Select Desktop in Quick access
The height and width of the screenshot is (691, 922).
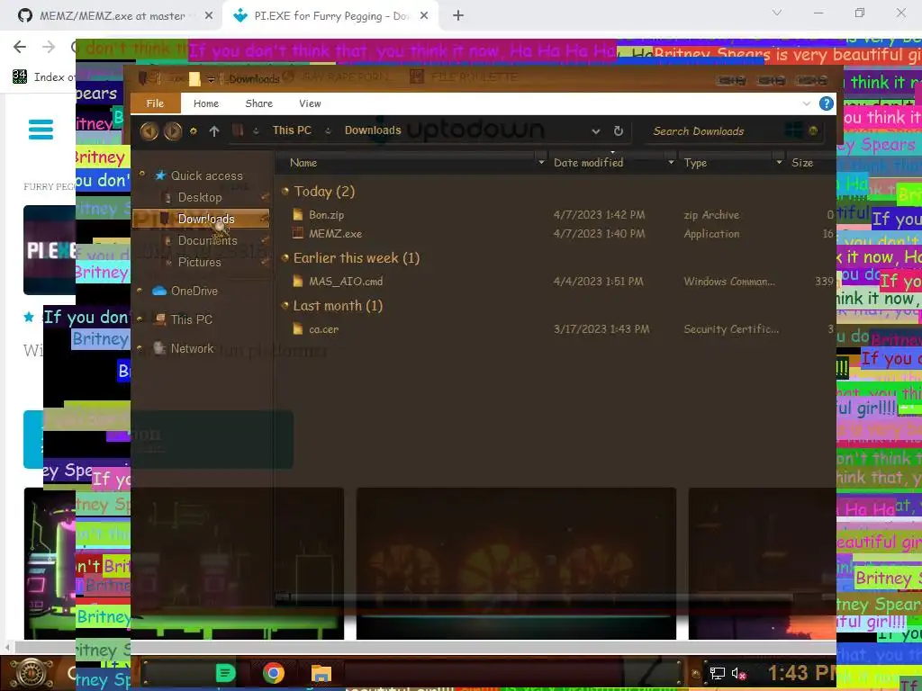(x=200, y=197)
